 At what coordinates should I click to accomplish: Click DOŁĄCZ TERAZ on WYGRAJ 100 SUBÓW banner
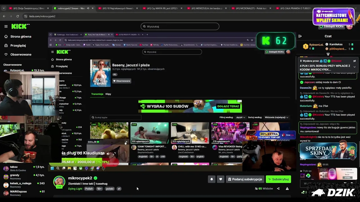(228, 106)
